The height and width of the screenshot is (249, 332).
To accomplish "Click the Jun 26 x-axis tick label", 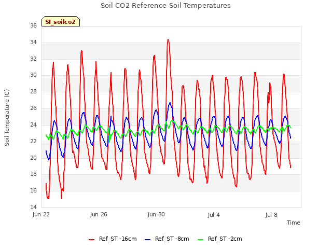I will [99, 215].
